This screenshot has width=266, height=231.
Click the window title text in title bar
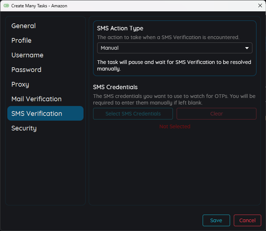[39, 6]
